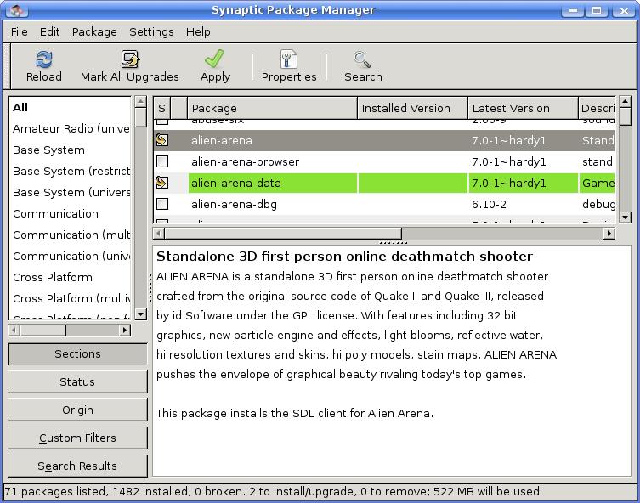Click the Status filter button
This screenshot has height=503, width=640.
77,381
